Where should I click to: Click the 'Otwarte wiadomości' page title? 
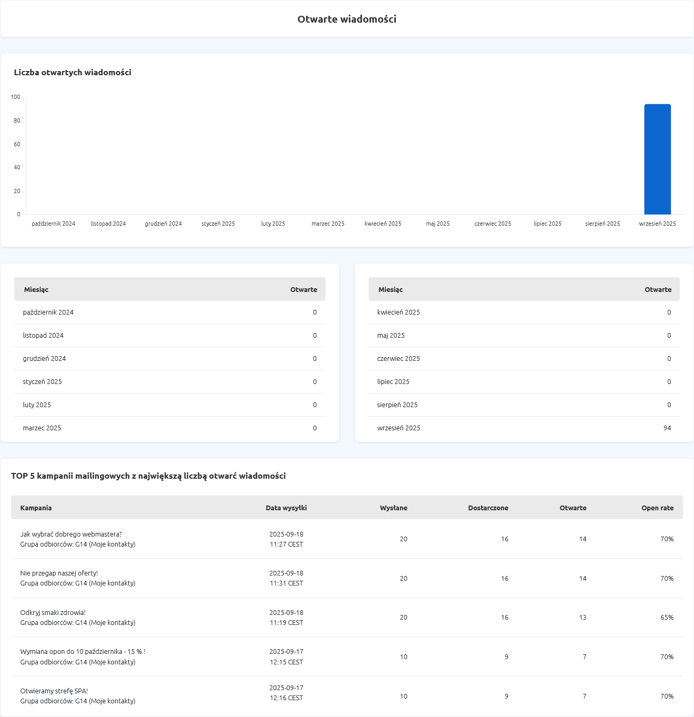click(x=347, y=19)
